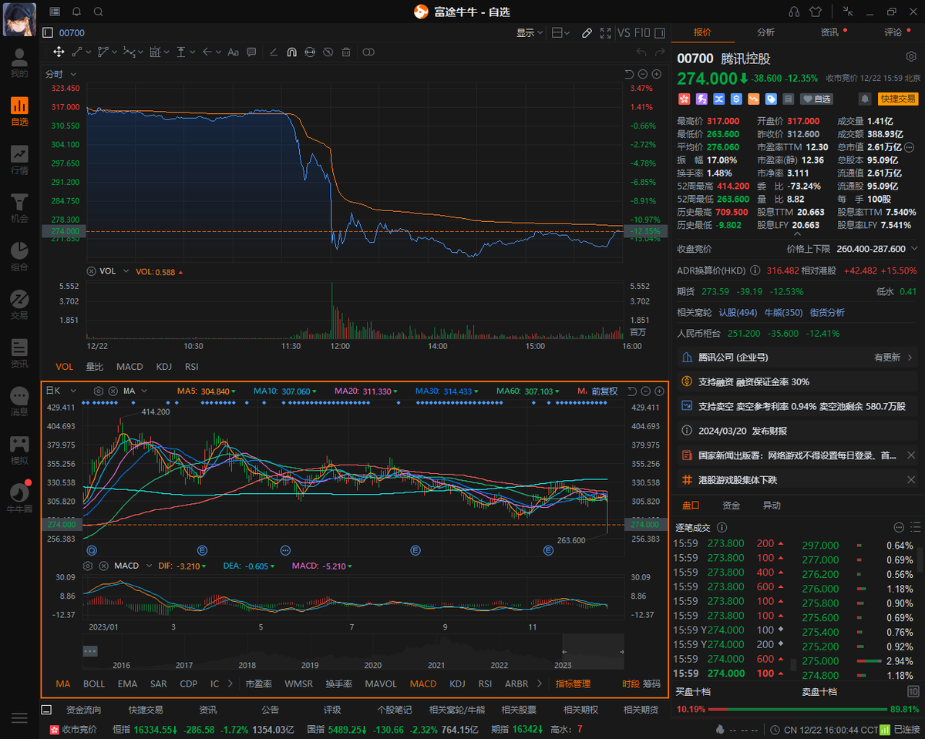Open the 模拟 paper trading sidebar section
Image resolution: width=925 pixels, height=739 pixels.
pos(19,451)
